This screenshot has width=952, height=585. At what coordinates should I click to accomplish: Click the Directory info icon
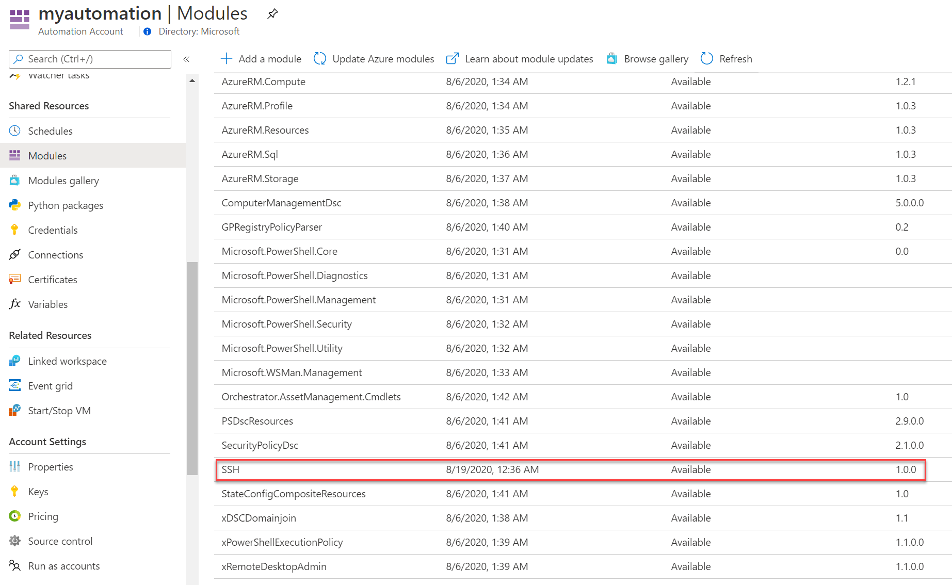tap(148, 31)
